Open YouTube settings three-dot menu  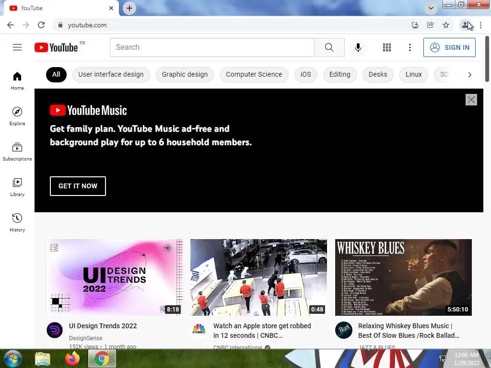pos(409,47)
